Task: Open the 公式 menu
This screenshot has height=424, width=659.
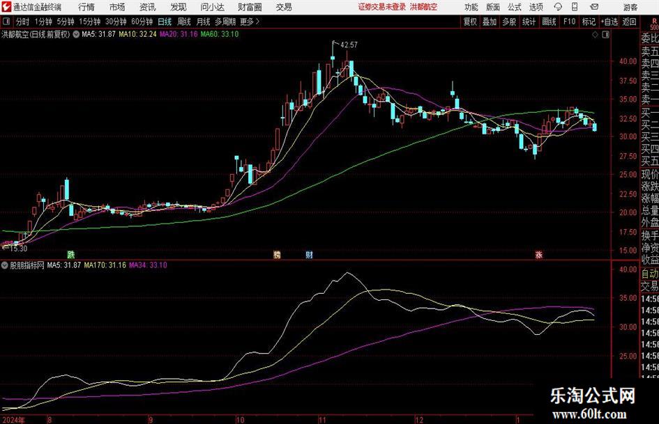Action: click(515, 7)
